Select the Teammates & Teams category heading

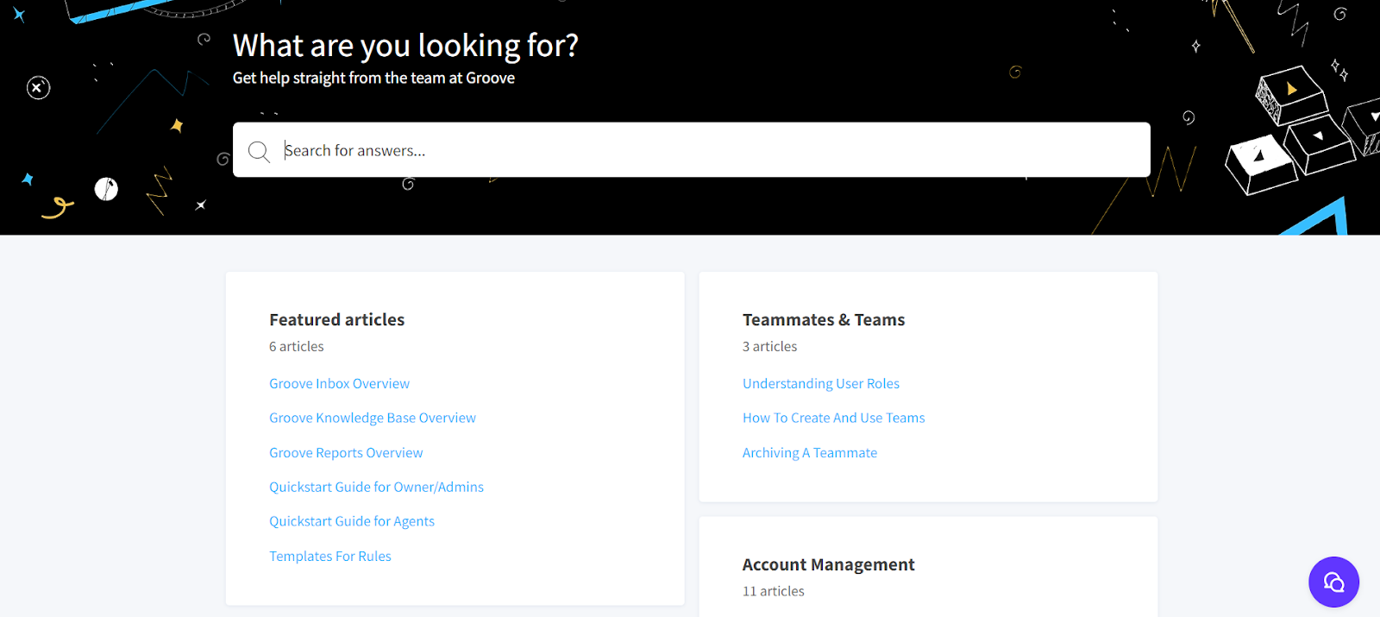823,320
